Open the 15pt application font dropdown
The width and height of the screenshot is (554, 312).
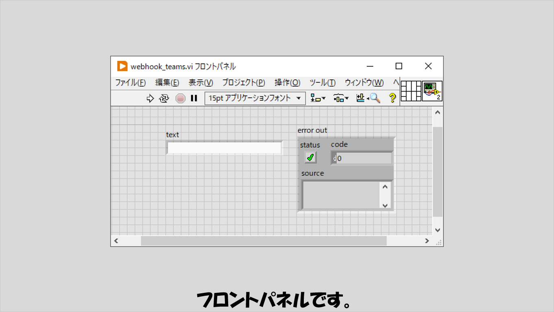pyautogui.click(x=255, y=98)
